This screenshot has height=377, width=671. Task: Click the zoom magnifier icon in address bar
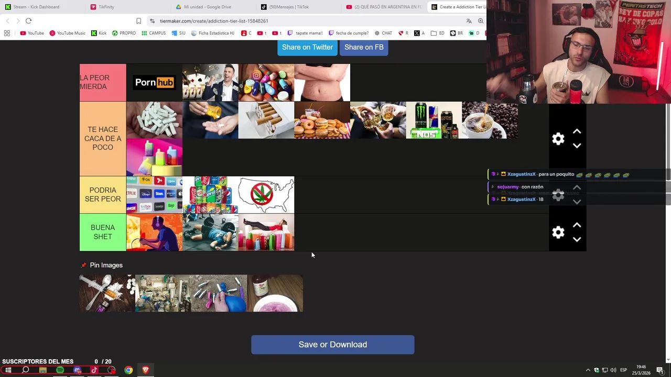pos(481,21)
